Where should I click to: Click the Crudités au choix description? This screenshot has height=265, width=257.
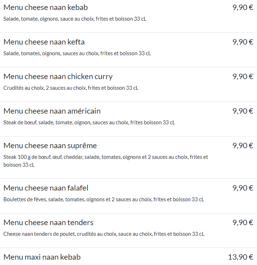pyautogui.click(x=71, y=88)
